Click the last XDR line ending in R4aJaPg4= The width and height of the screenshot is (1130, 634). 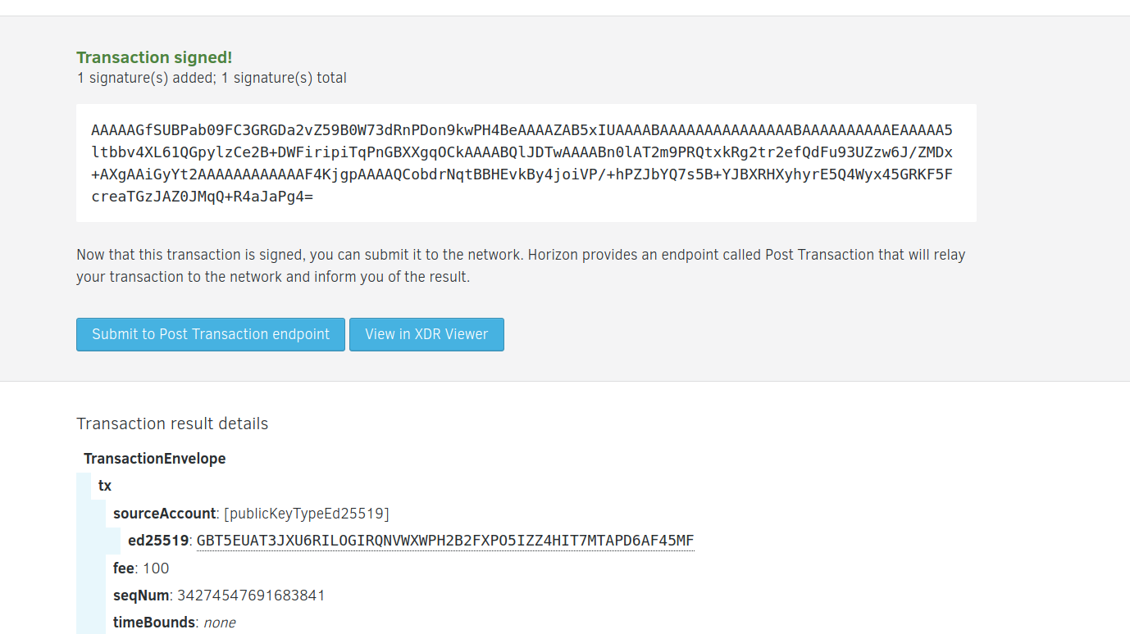203,197
